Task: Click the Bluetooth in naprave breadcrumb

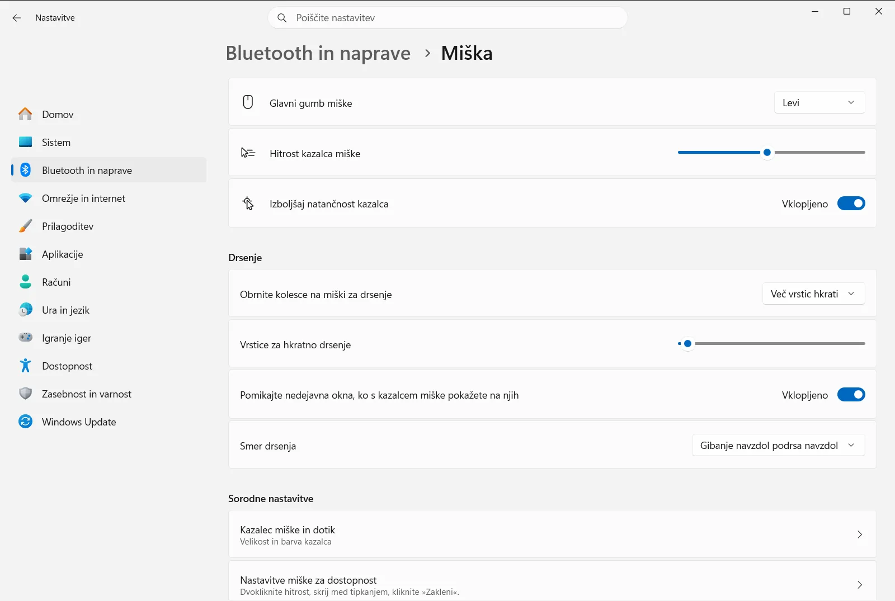Action: coord(318,53)
